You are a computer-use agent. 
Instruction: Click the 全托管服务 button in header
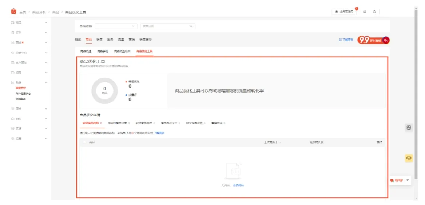coord(344,12)
